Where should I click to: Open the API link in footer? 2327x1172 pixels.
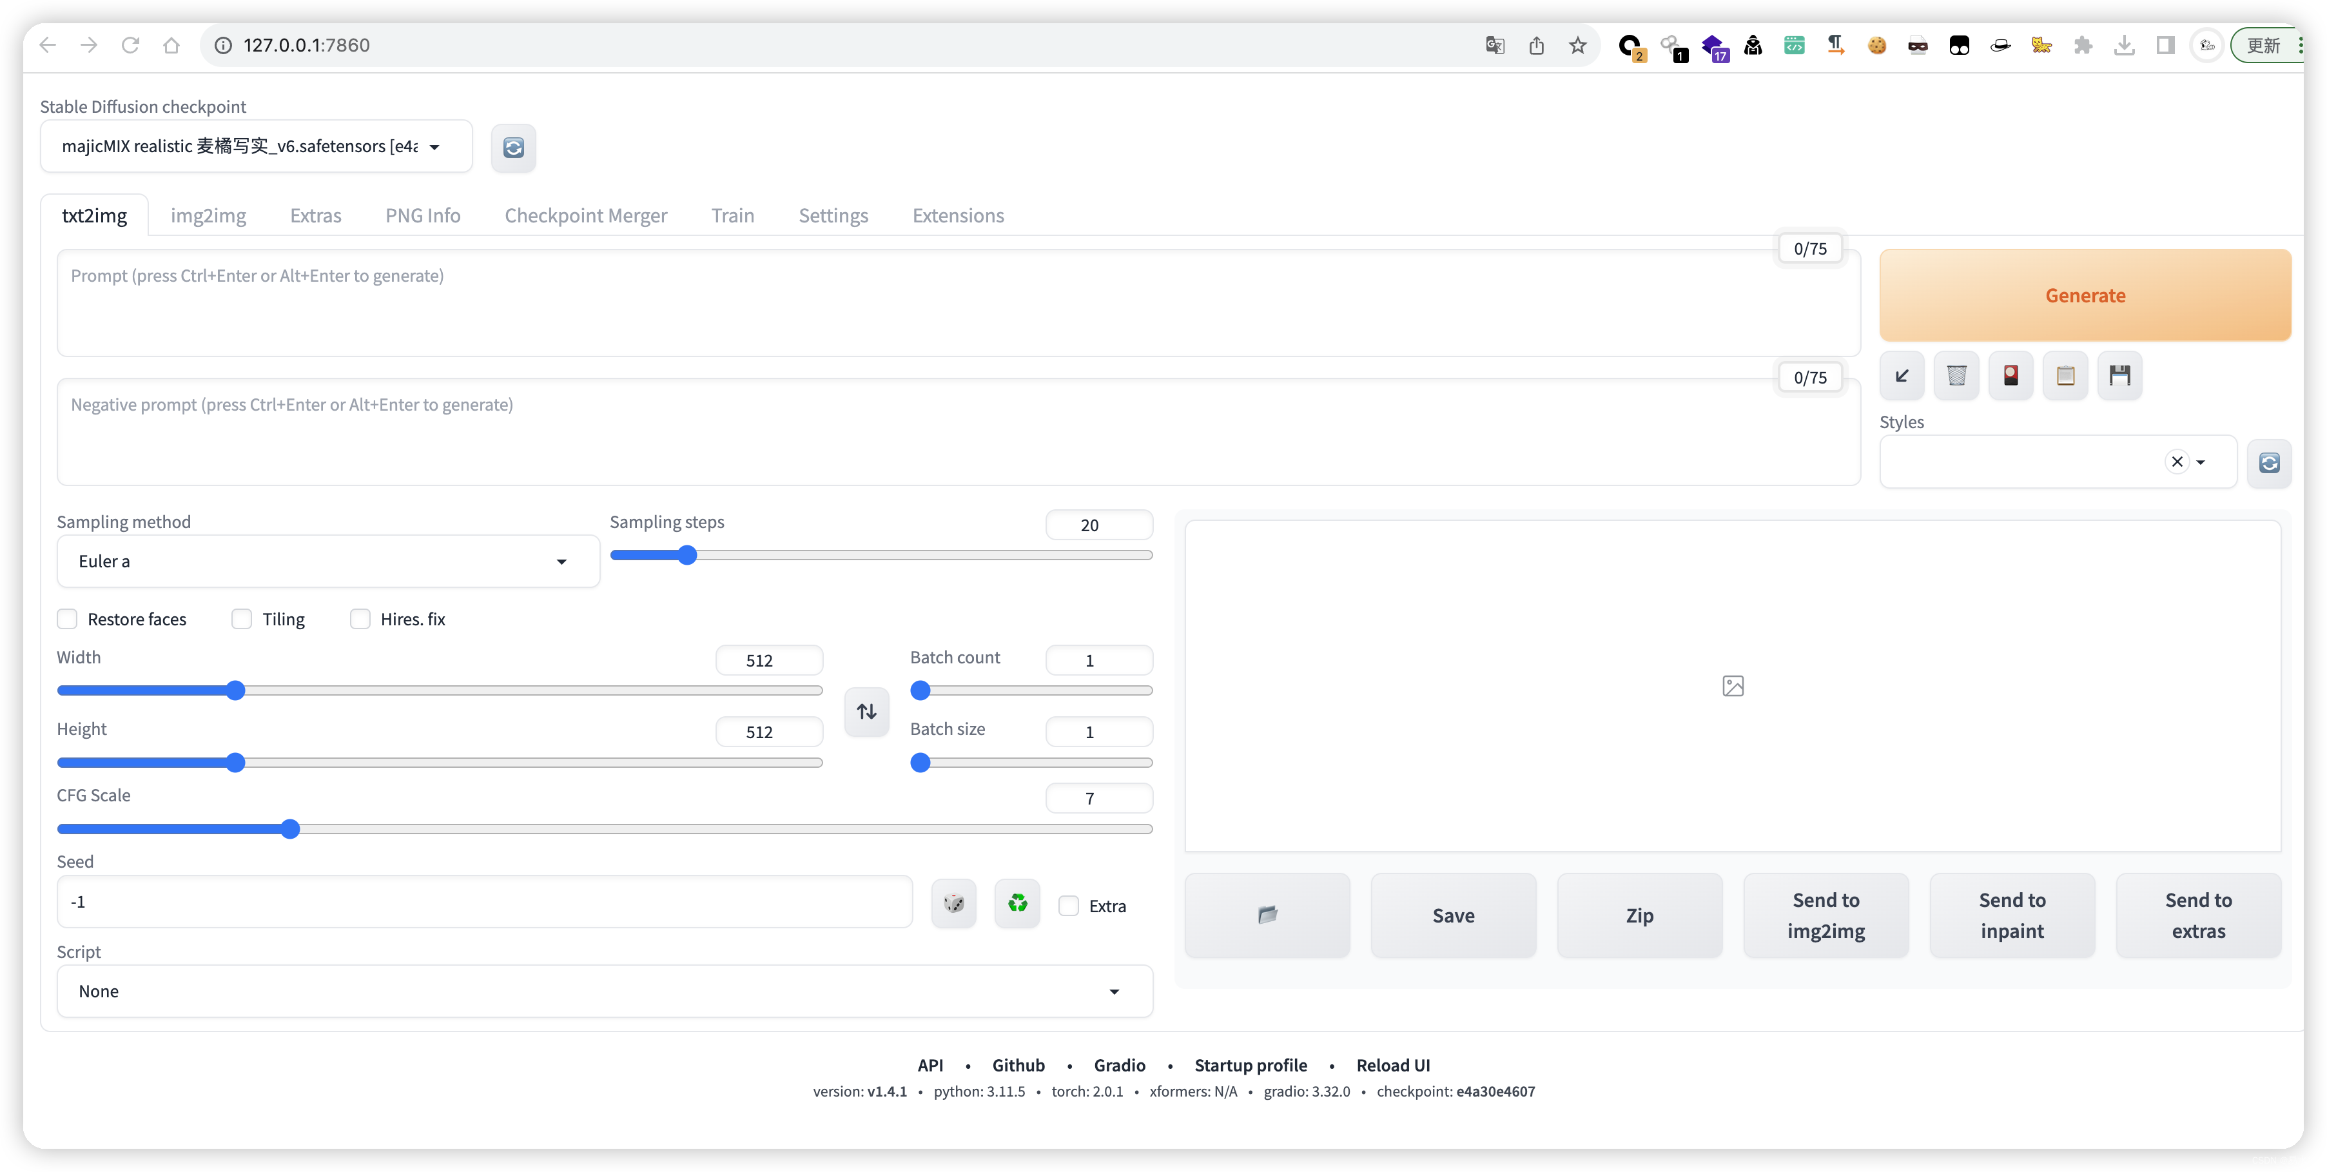coord(930,1064)
